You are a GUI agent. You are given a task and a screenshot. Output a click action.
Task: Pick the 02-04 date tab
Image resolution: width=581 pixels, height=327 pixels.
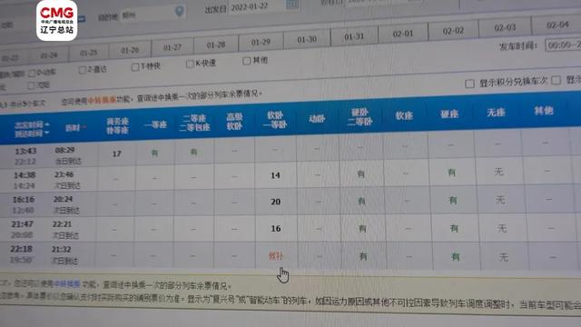click(x=556, y=25)
